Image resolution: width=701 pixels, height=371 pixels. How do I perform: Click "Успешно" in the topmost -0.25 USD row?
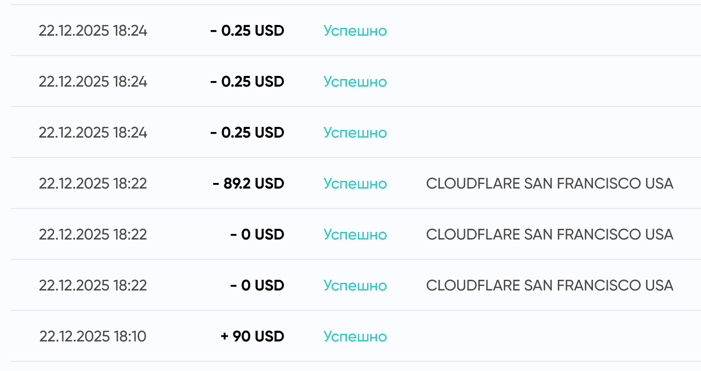355,31
